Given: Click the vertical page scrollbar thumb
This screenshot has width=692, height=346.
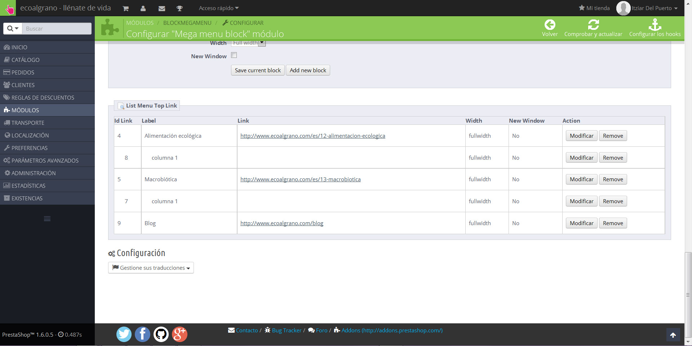Looking at the screenshot, I should 688,295.
